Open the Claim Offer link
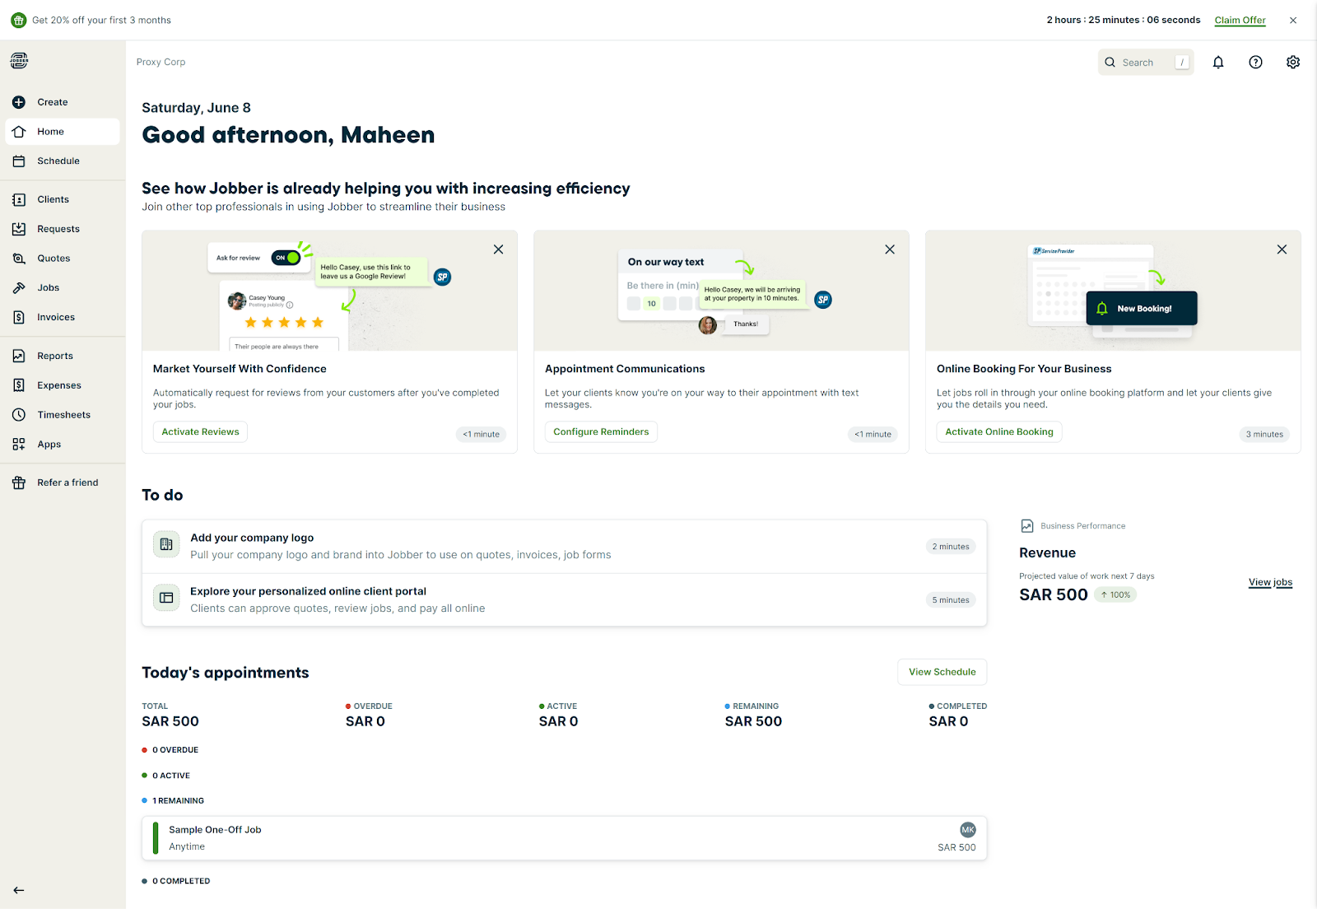Viewport: 1317px width, 909px height. 1240,20
